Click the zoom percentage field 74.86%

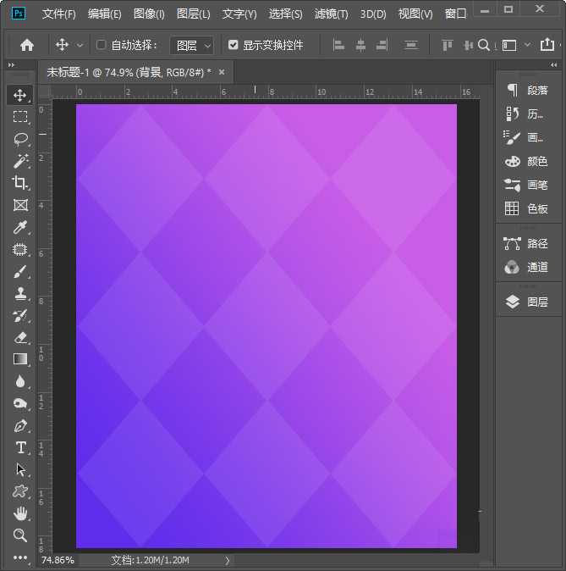coord(58,560)
